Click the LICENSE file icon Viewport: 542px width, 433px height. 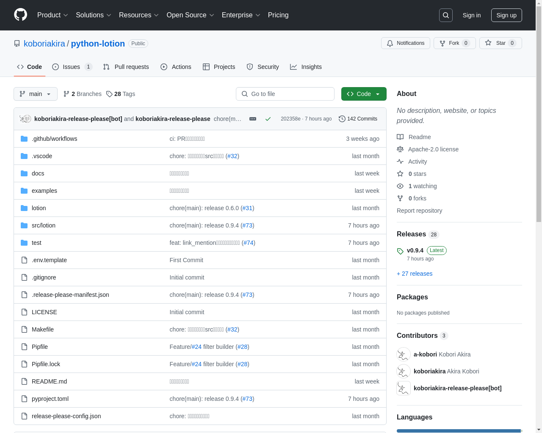tap(24, 312)
